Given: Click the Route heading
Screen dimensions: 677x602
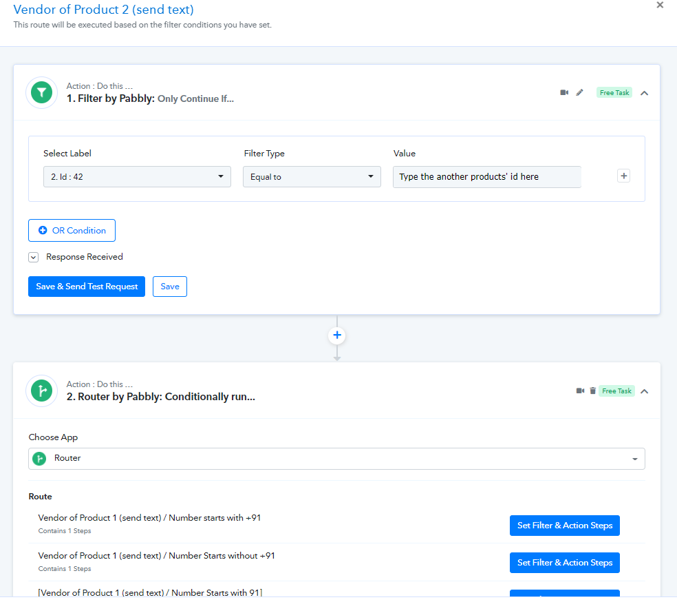Looking at the screenshot, I should tap(40, 497).
